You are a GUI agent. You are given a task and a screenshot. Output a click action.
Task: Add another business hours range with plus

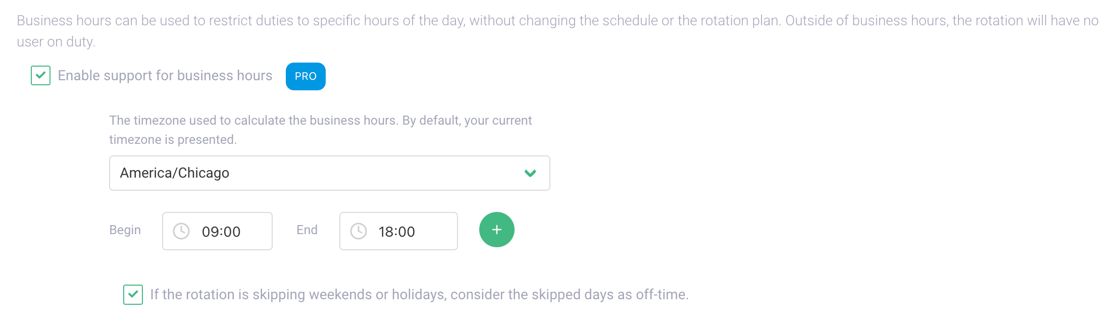(x=496, y=230)
